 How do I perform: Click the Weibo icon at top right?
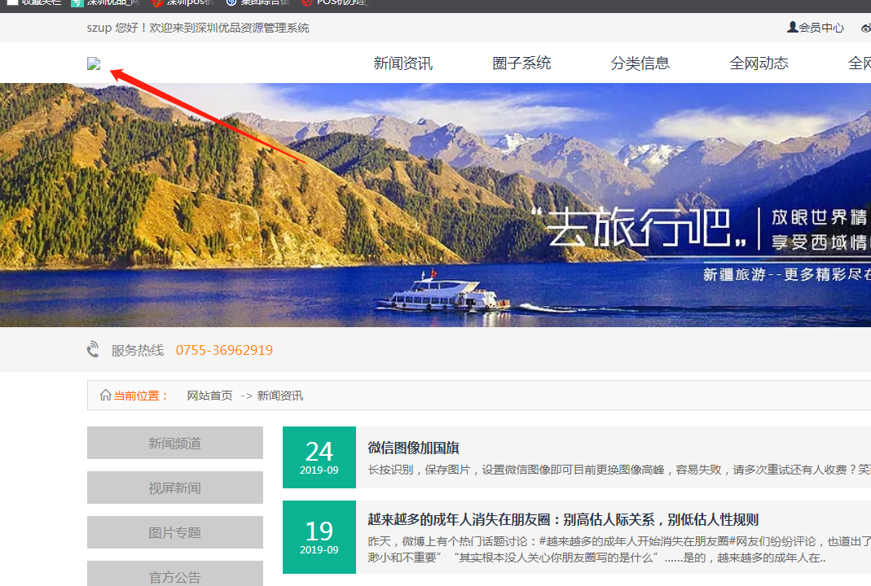(865, 28)
